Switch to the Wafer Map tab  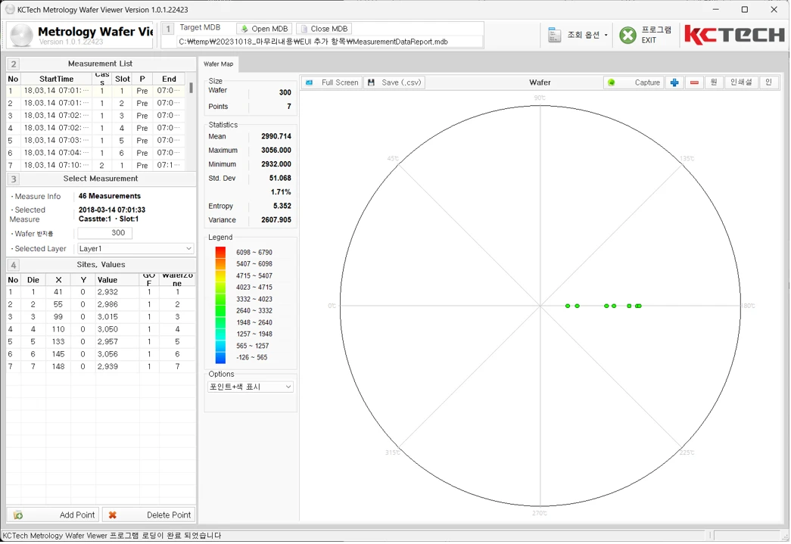(x=219, y=64)
